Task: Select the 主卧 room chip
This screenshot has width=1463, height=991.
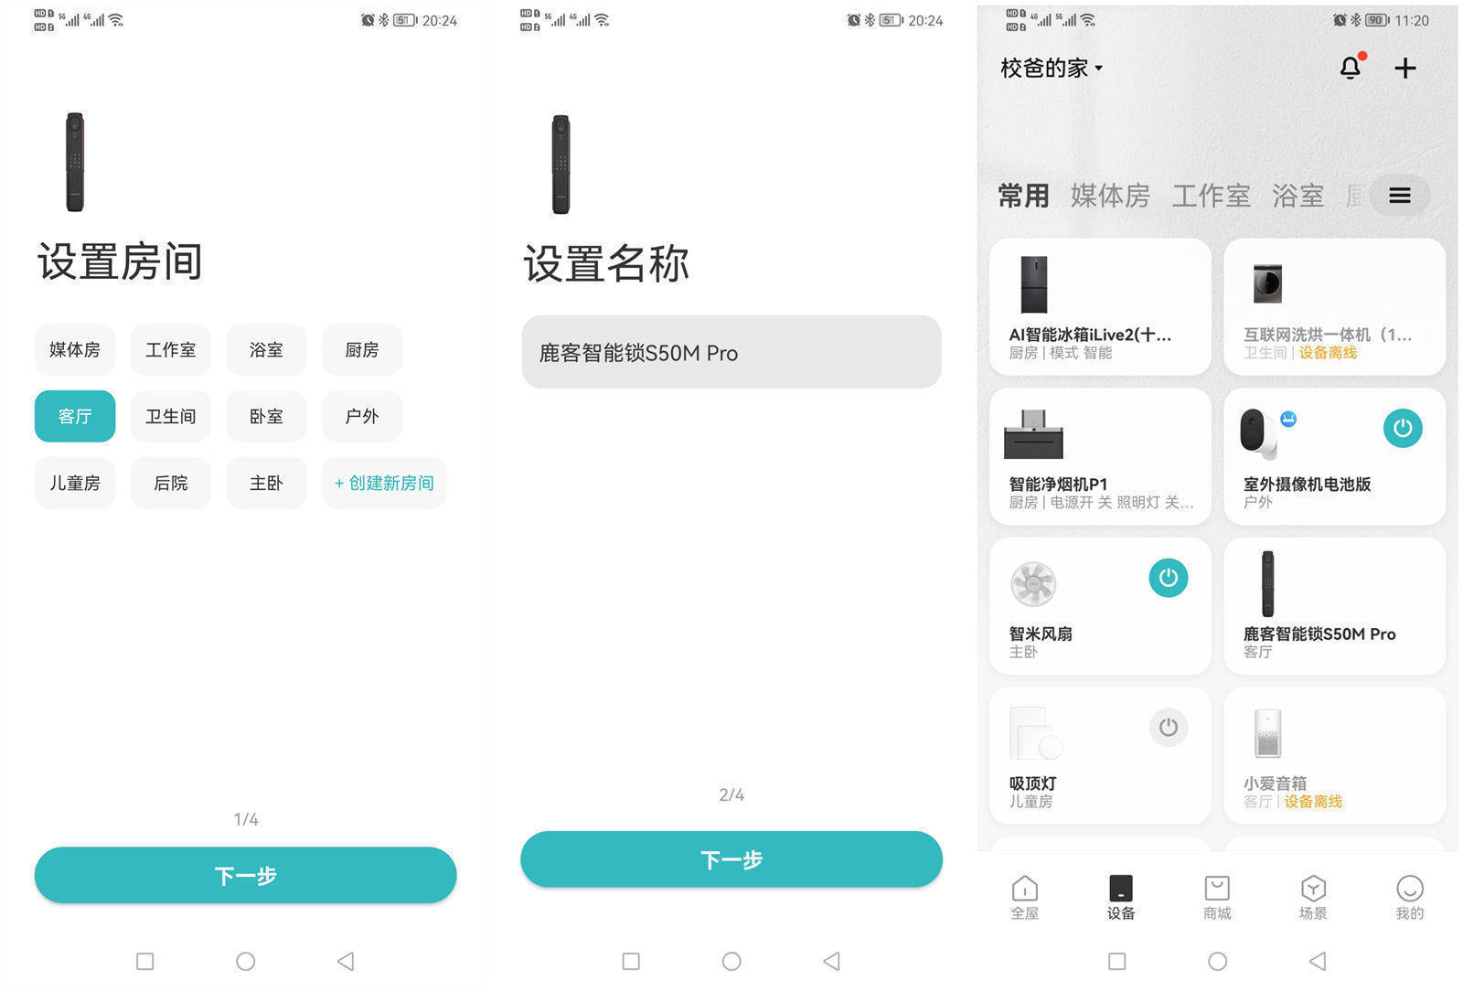Action: [266, 483]
